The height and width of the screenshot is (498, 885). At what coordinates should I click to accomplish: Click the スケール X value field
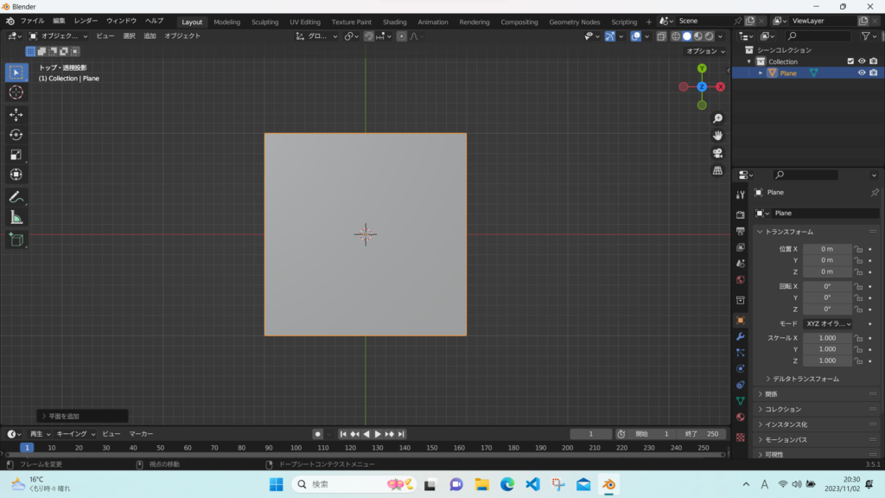827,338
